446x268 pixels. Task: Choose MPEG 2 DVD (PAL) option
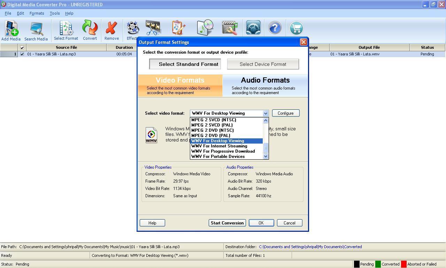(226, 136)
